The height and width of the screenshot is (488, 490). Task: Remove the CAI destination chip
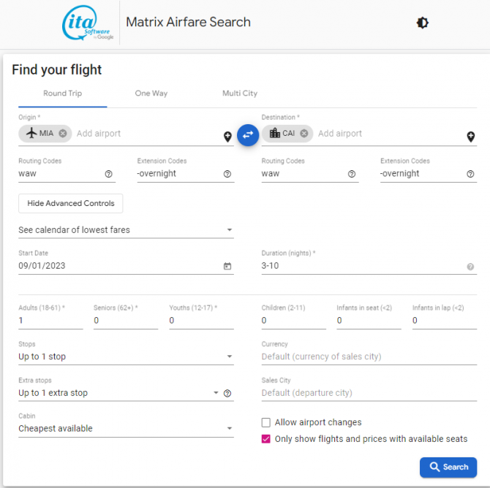pyautogui.click(x=304, y=134)
